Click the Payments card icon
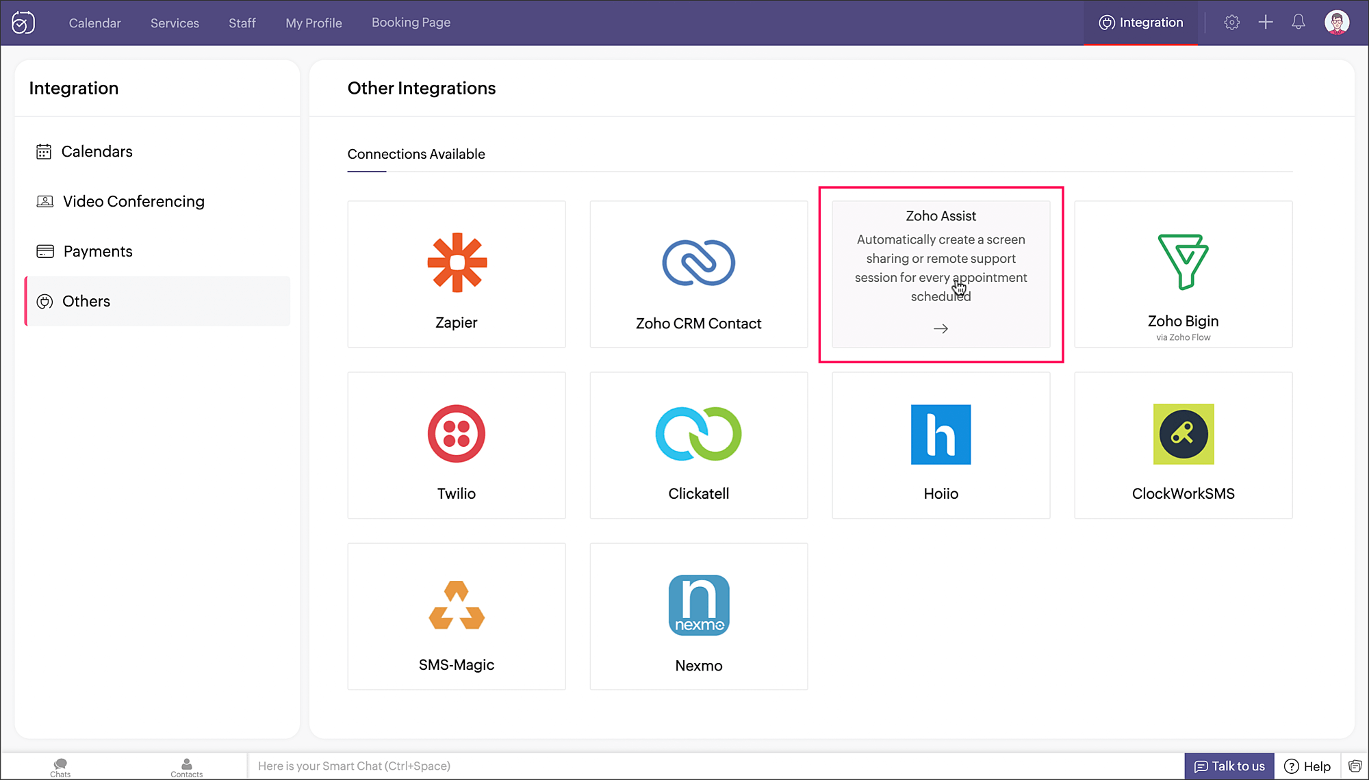Viewport: 1369px width, 780px height. [44, 251]
